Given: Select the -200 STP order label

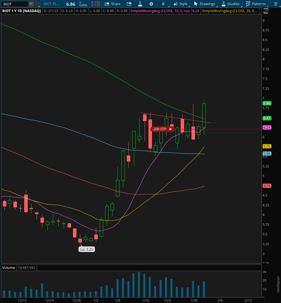Looking at the screenshot, I should coord(159,129).
